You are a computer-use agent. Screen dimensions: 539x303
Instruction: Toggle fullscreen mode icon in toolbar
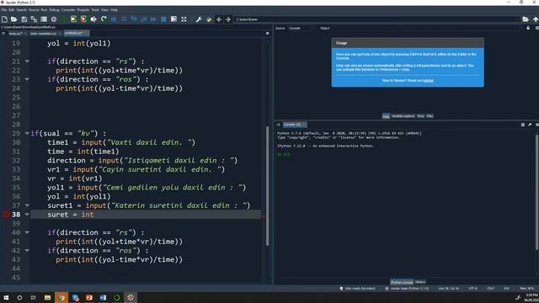coord(184,19)
